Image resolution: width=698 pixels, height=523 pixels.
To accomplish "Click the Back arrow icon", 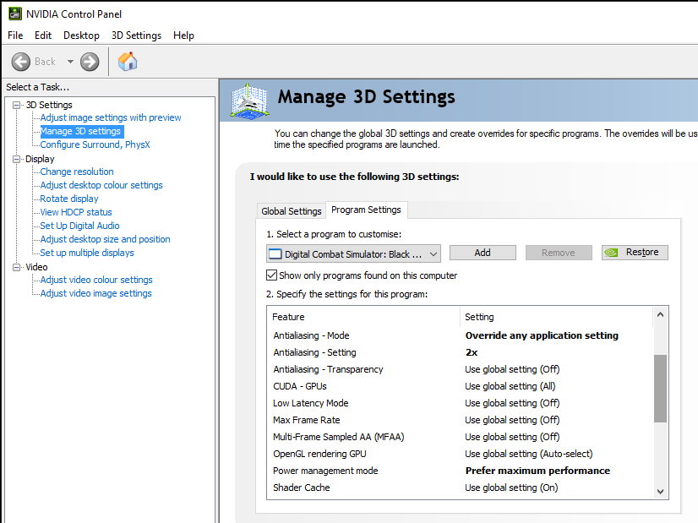I will (21, 62).
